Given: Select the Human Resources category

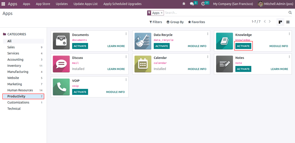Looking at the screenshot, I should (20, 90).
